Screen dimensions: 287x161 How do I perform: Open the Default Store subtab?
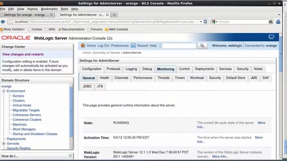pos(235,78)
